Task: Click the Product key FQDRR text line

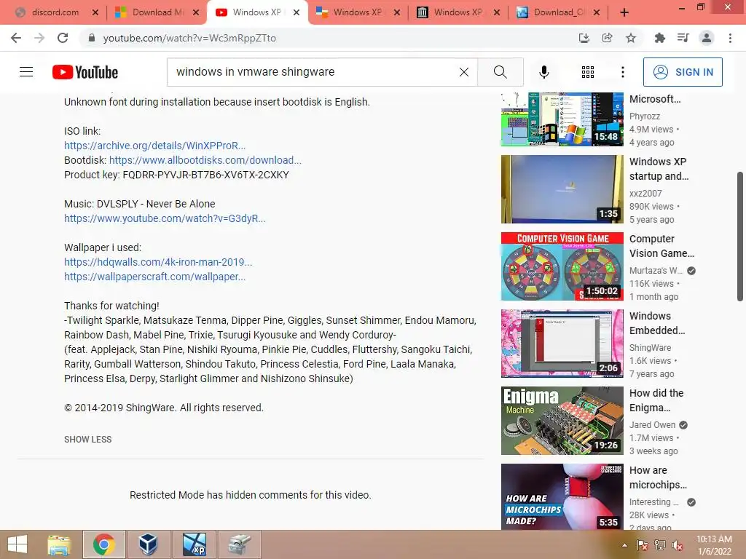Action: pyautogui.click(x=176, y=175)
